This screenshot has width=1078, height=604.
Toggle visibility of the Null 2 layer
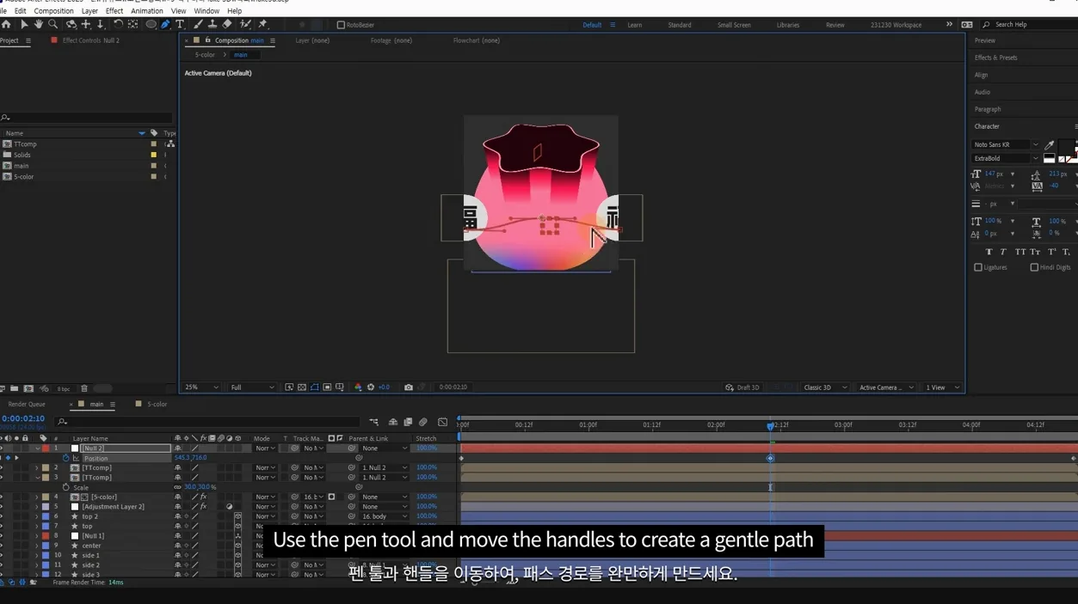(3, 448)
